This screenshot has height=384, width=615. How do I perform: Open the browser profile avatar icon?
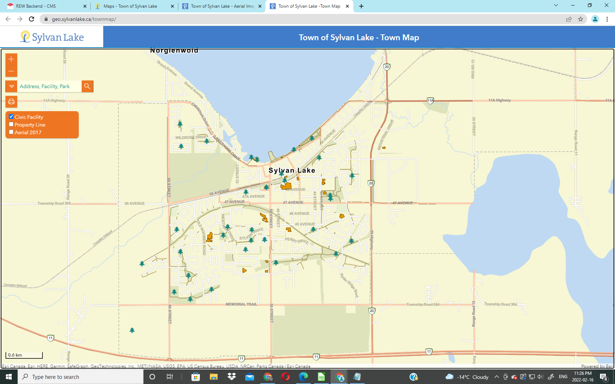(x=595, y=19)
